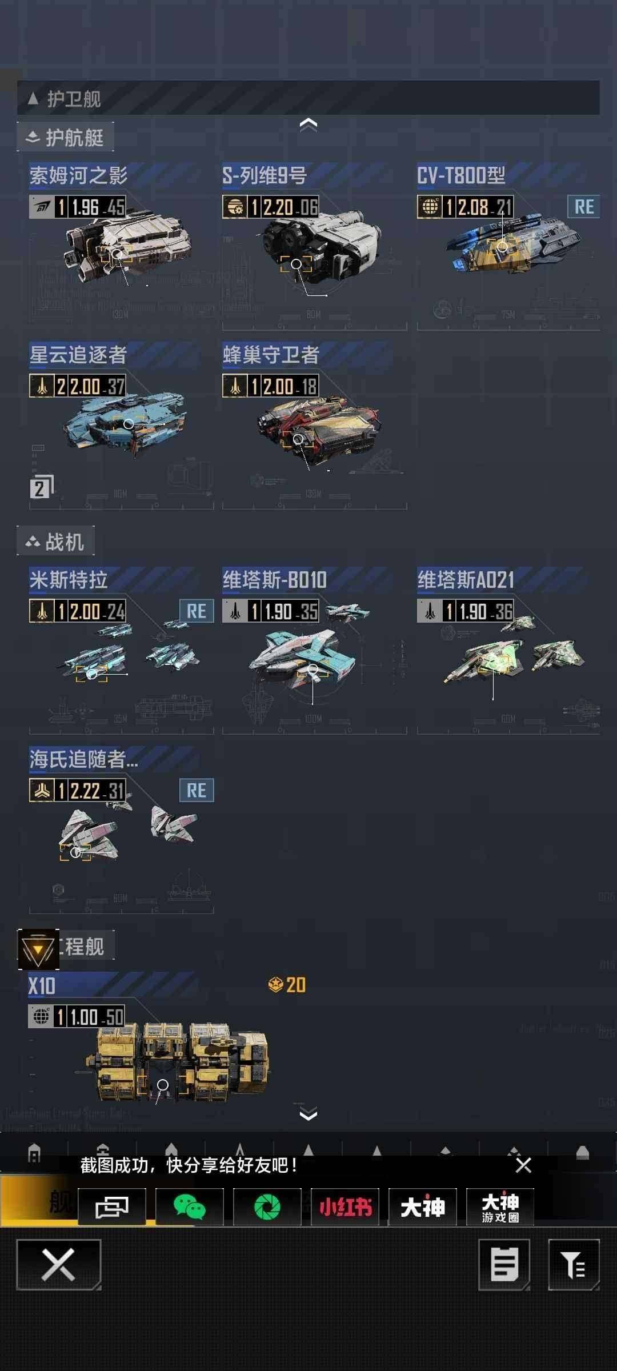Open the list document button
Image resolution: width=617 pixels, height=1371 pixels.
tap(504, 1265)
